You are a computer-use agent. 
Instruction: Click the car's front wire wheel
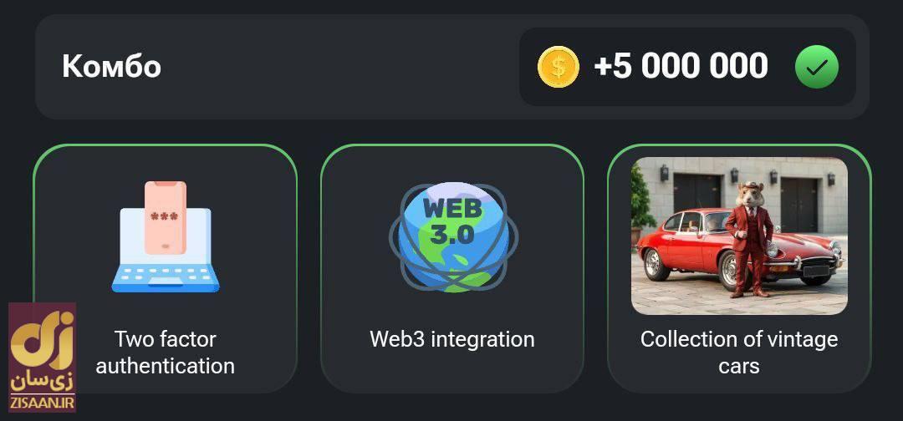tap(730, 269)
